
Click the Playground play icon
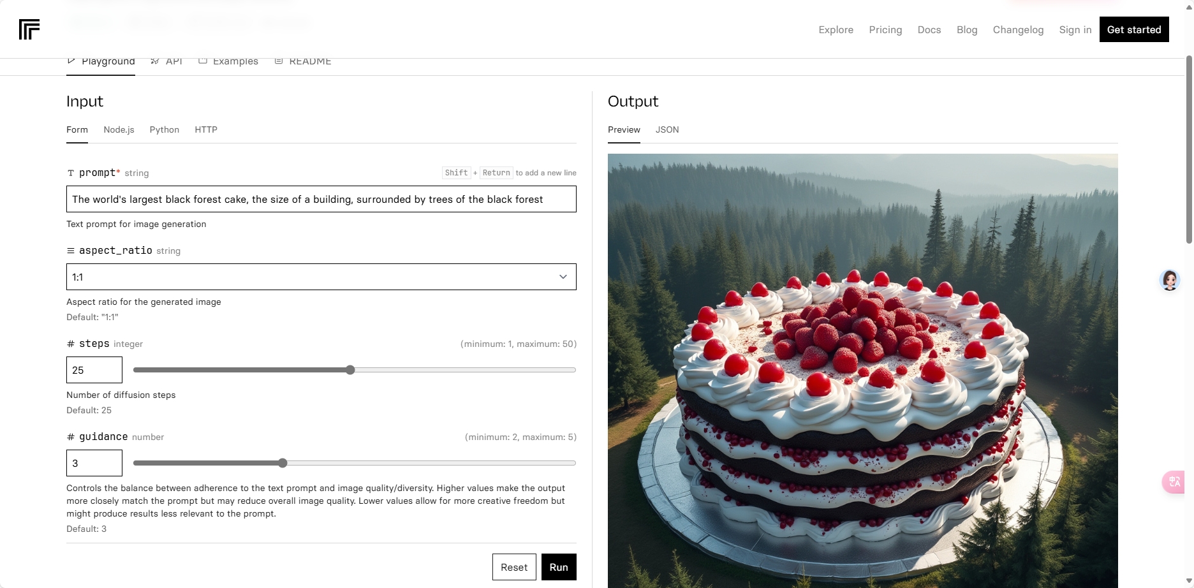(71, 61)
